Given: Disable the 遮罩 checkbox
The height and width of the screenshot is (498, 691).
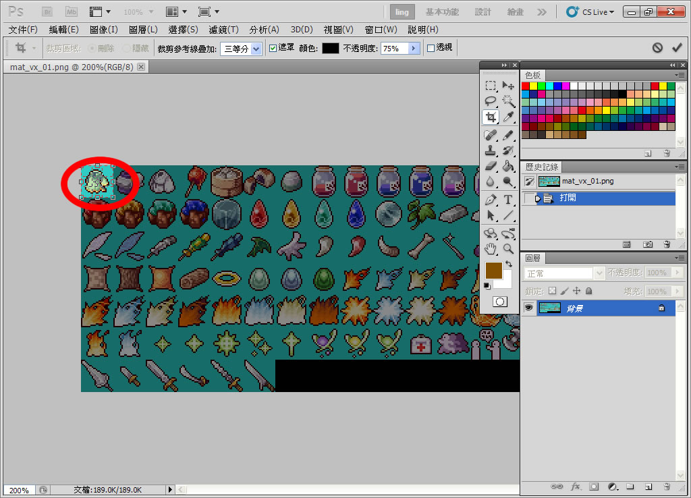Looking at the screenshot, I should pyautogui.click(x=273, y=48).
